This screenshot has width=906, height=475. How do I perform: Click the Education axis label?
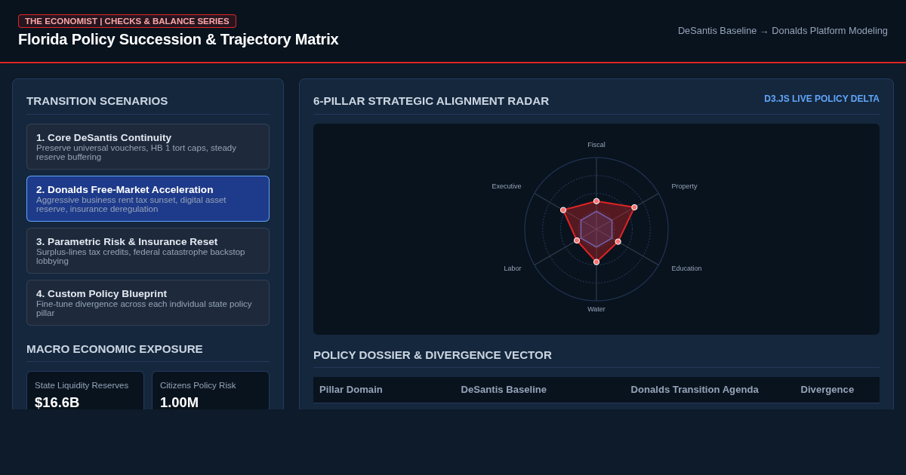(x=686, y=268)
